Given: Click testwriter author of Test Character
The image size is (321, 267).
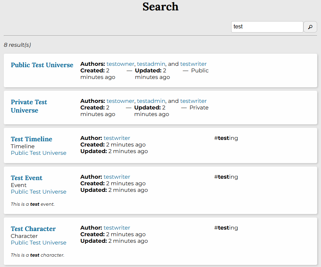Looking at the screenshot, I should [117, 228].
